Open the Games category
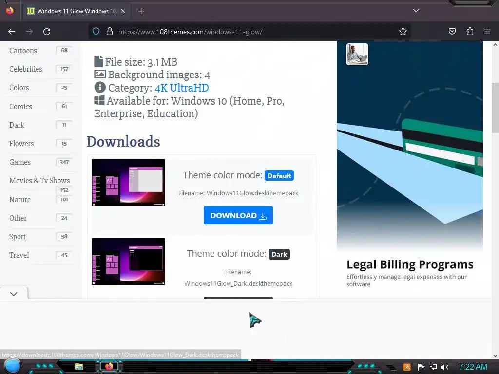Screen dimensions: 499x374 (19, 162)
